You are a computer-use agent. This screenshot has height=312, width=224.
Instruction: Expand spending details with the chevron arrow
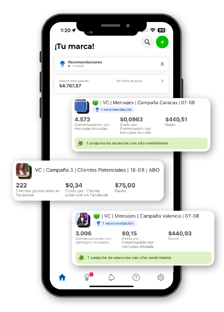[x=162, y=81]
